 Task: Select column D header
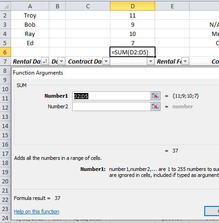tap(133, 6)
